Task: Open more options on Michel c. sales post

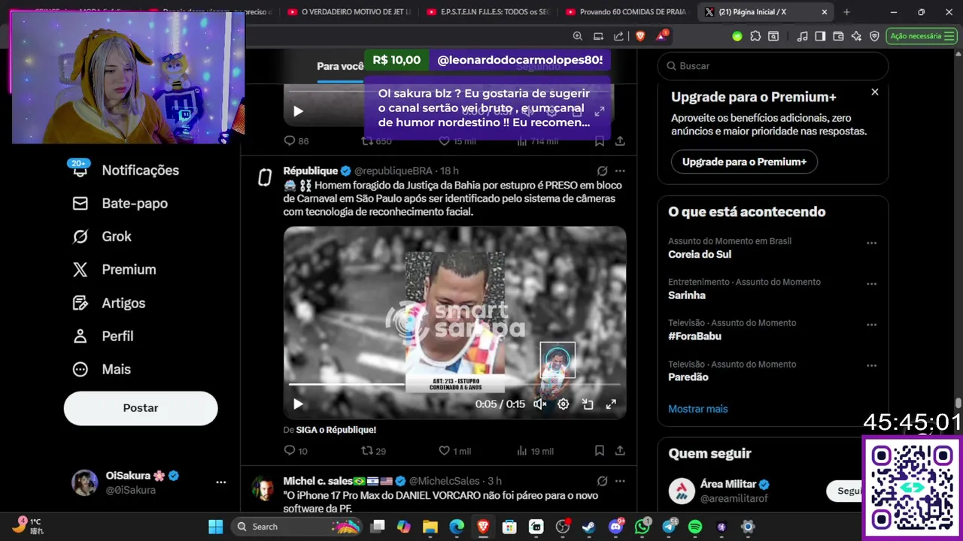Action: coord(620,481)
